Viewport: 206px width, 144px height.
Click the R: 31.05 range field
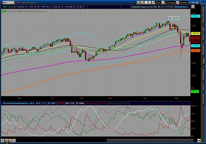tap(78, 7)
